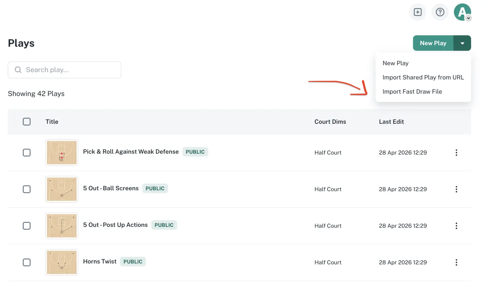Choose New Play from dropdown menu

click(395, 63)
